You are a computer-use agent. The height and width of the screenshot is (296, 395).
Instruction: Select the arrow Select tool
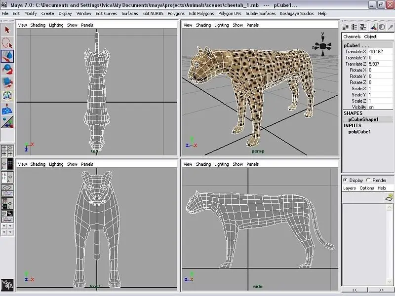click(x=7, y=30)
